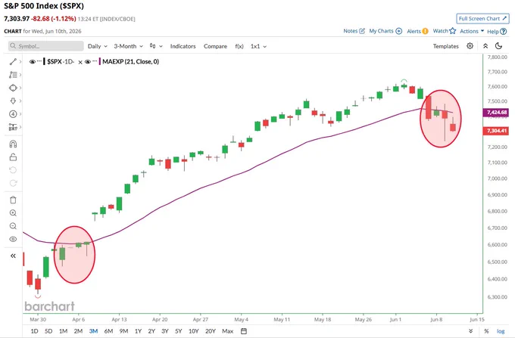Choose the arrow marker tool
Viewport: 515px width, 338px height.
point(13,101)
